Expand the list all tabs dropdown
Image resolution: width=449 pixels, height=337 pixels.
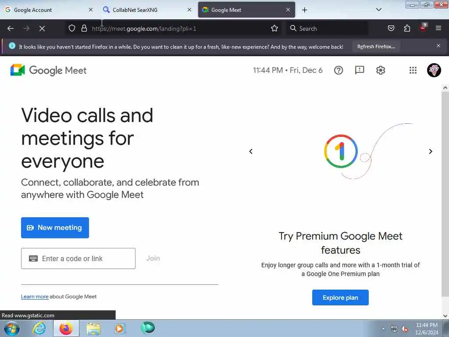tap(378, 10)
